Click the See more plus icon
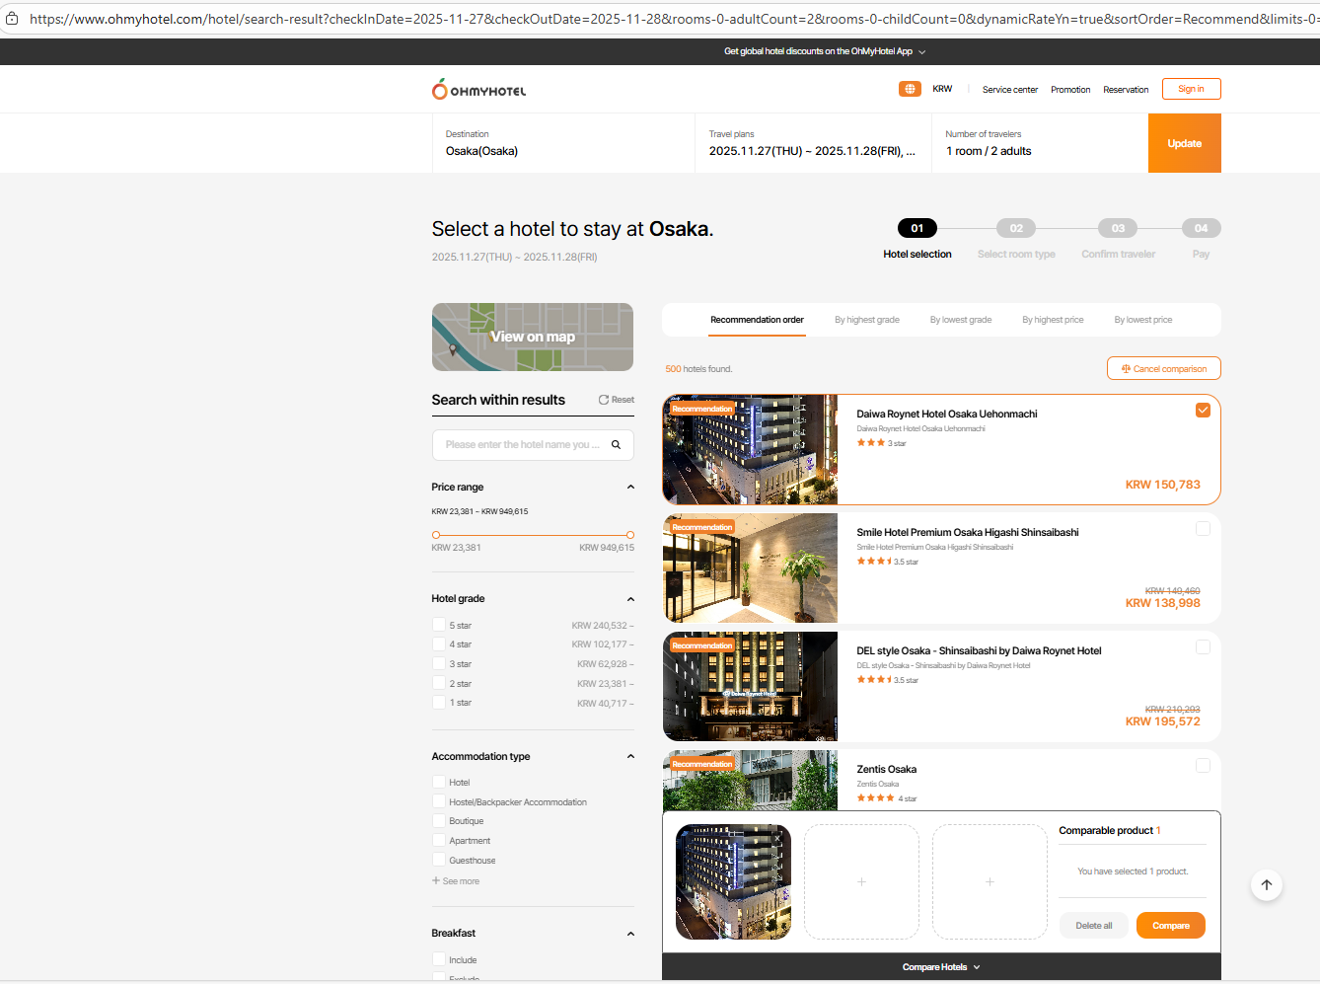Viewport: 1320px width, 984px height. pos(436,880)
